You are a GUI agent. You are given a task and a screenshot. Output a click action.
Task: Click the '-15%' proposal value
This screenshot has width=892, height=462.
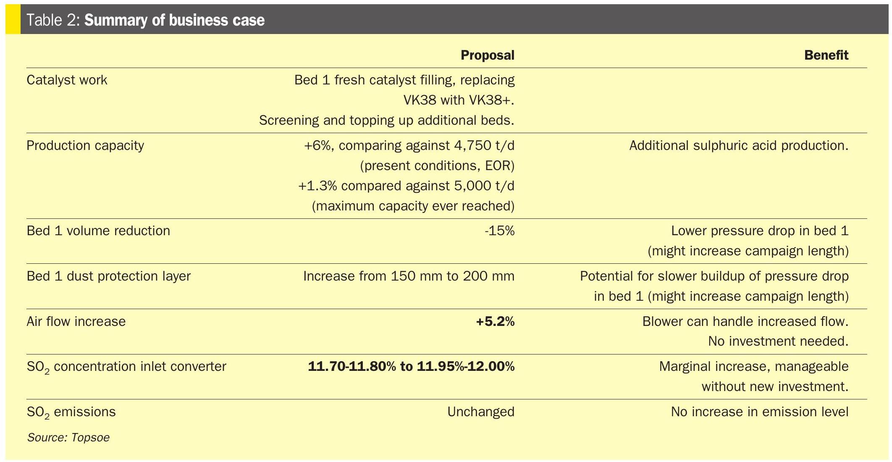coord(499,231)
